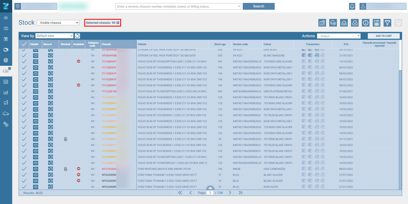View details eye for Ford Mustang row
The width and height of the screenshot is (408, 204).
[36, 169]
